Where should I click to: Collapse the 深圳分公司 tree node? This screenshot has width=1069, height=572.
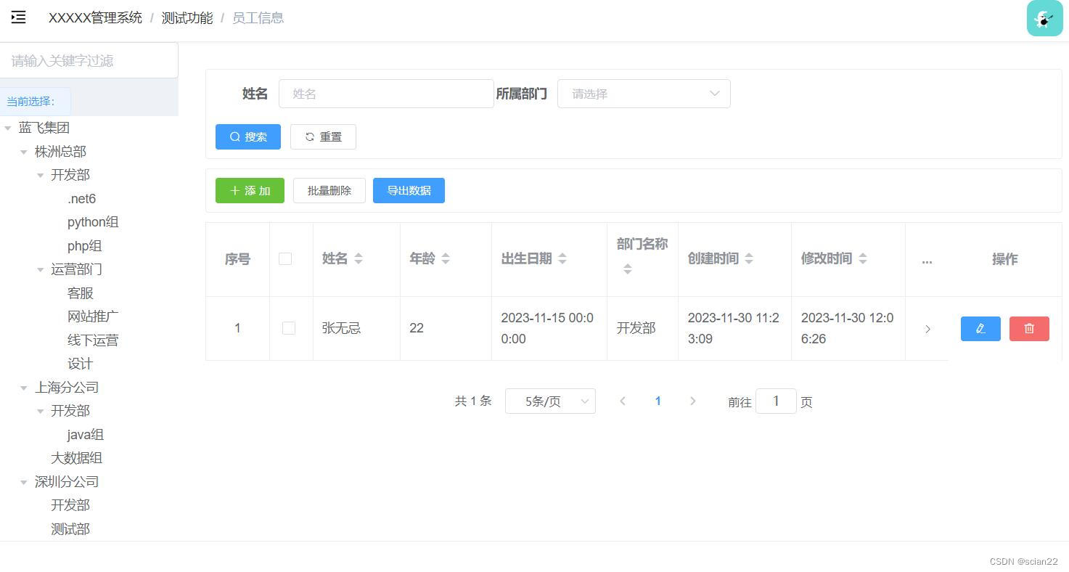point(24,482)
